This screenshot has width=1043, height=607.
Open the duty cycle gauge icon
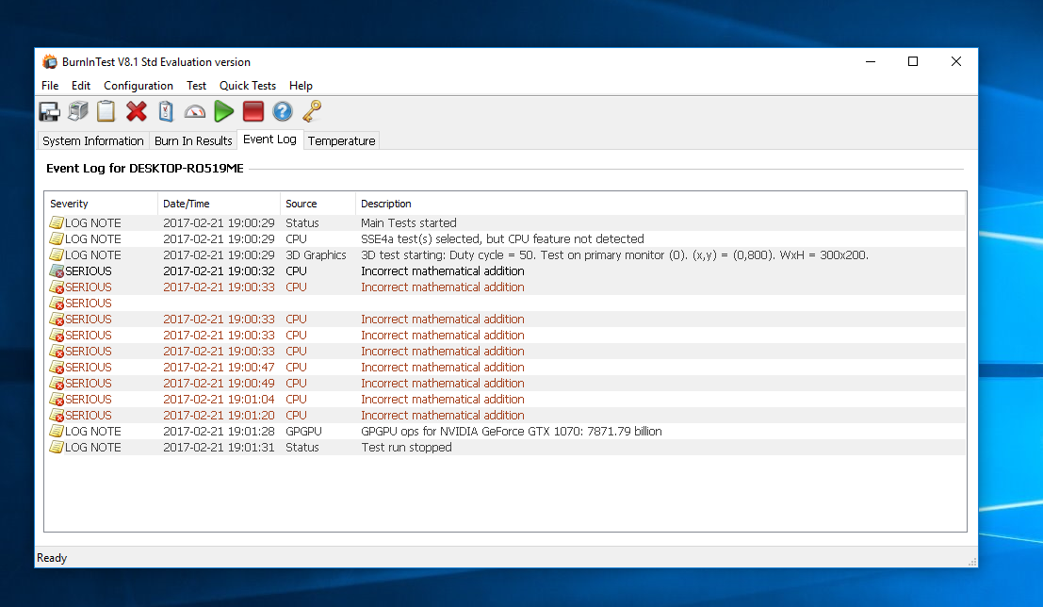point(195,112)
